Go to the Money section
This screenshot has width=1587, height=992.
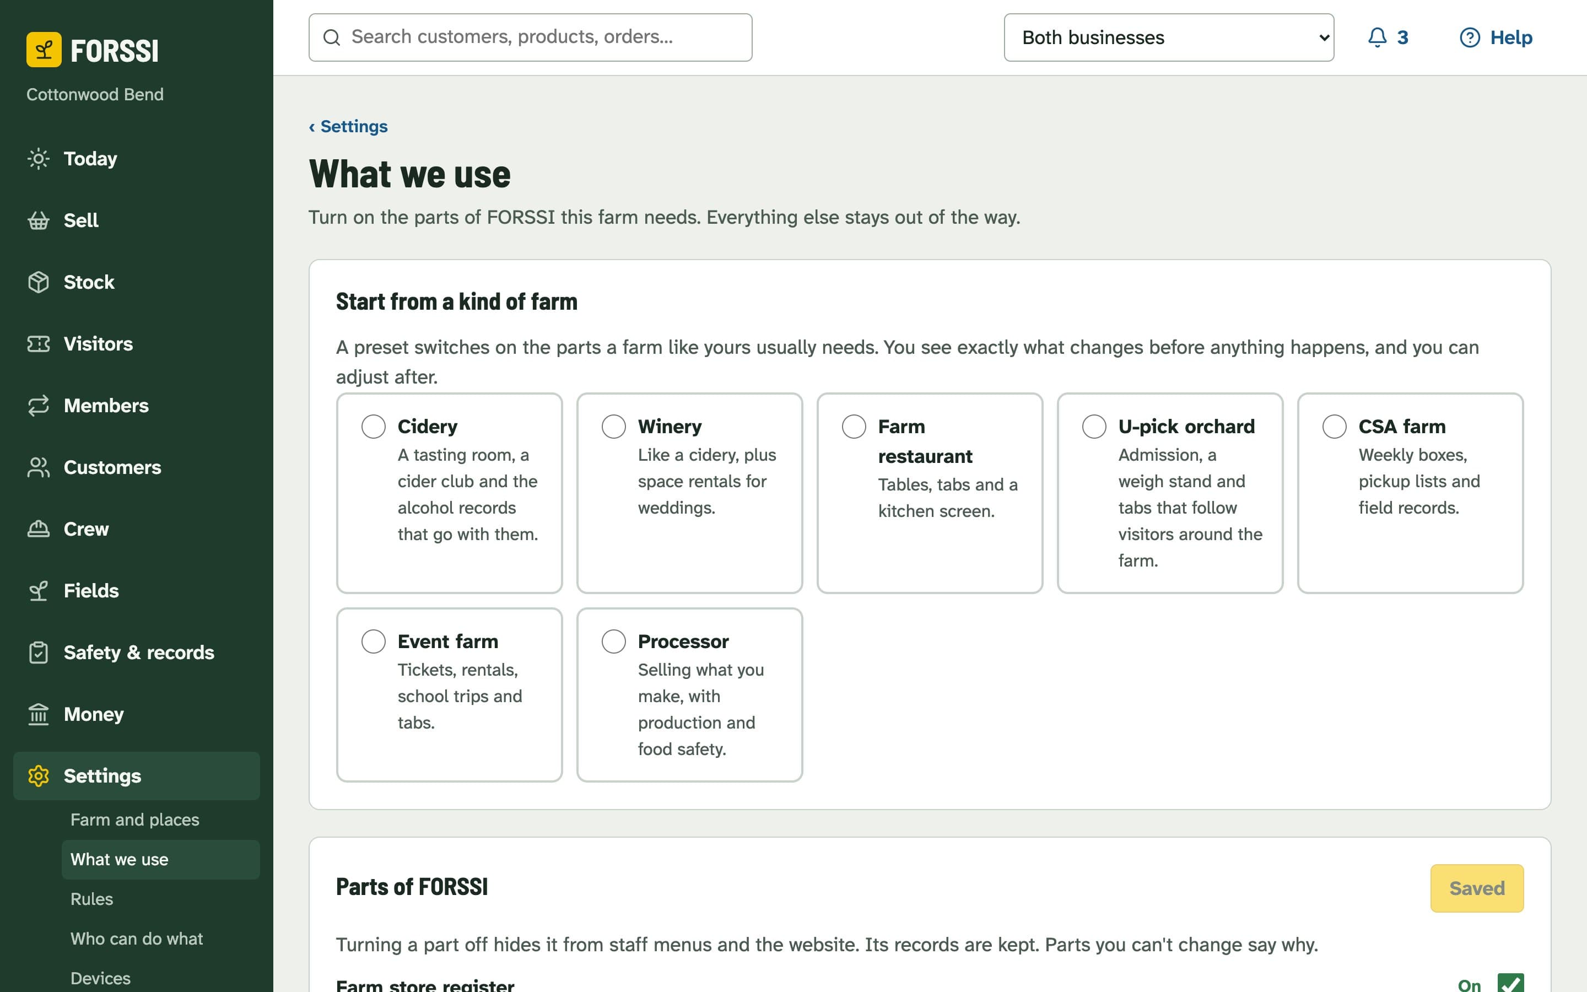137,714
